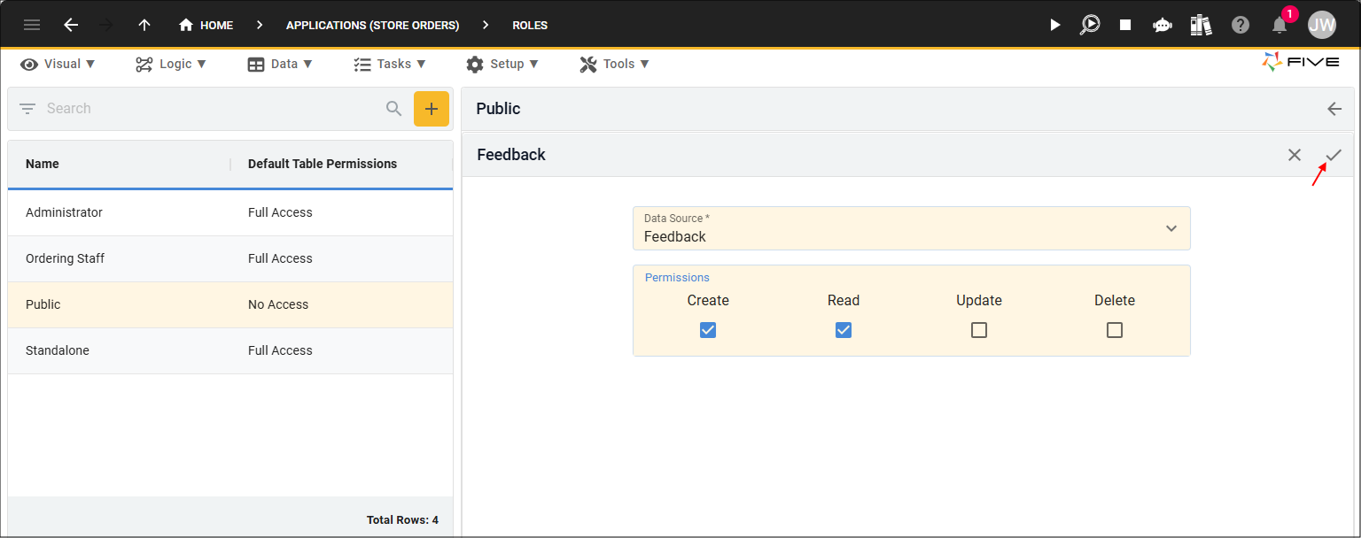Open the Tasks menu
Screen dimensions: 1361x538
(390, 64)
